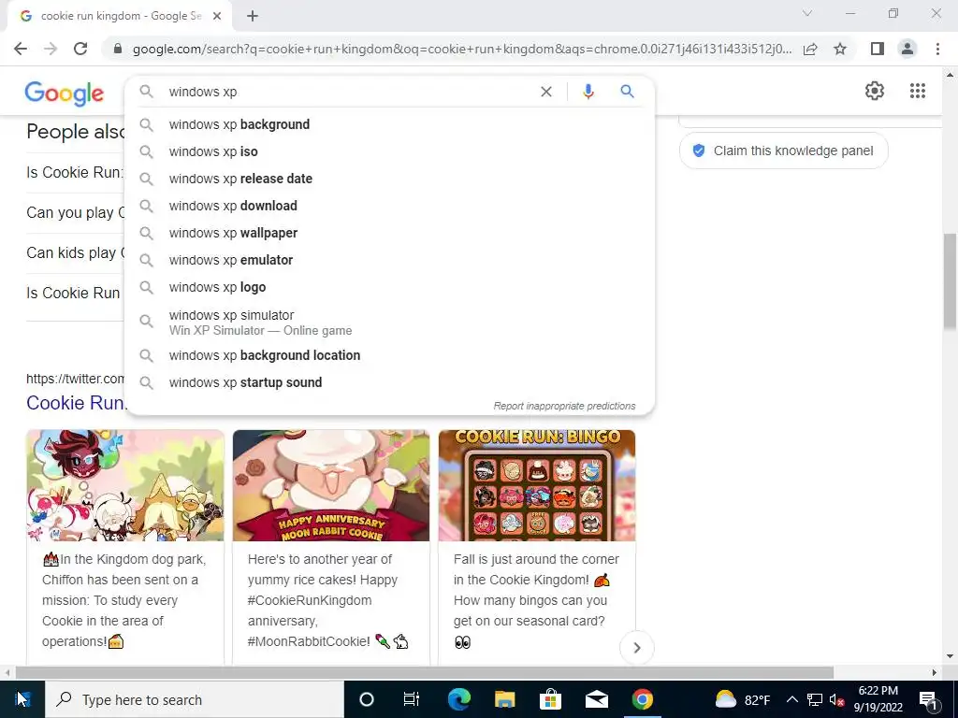The image size is (958, 718).
Task: Click into the Google search input field
Action: (348, 92)
